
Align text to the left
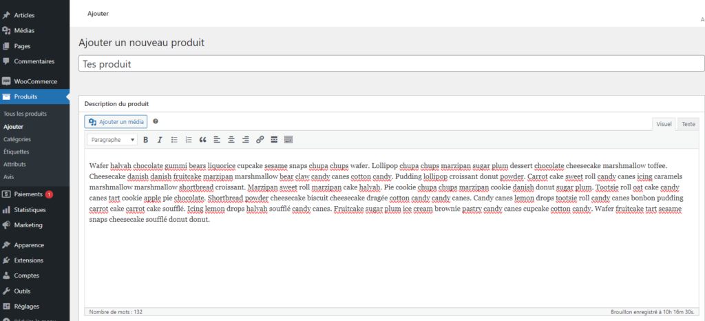(217, 140)
